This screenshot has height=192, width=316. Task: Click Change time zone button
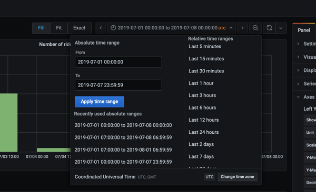237,177
